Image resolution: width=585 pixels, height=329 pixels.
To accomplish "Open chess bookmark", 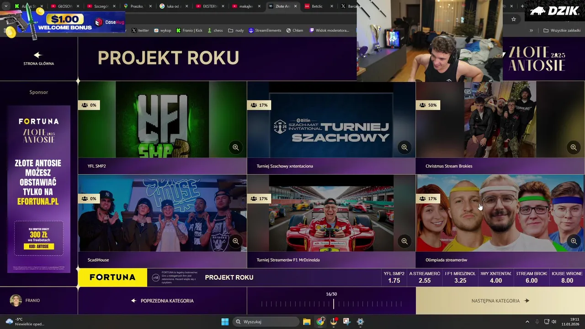I will 215,30.
